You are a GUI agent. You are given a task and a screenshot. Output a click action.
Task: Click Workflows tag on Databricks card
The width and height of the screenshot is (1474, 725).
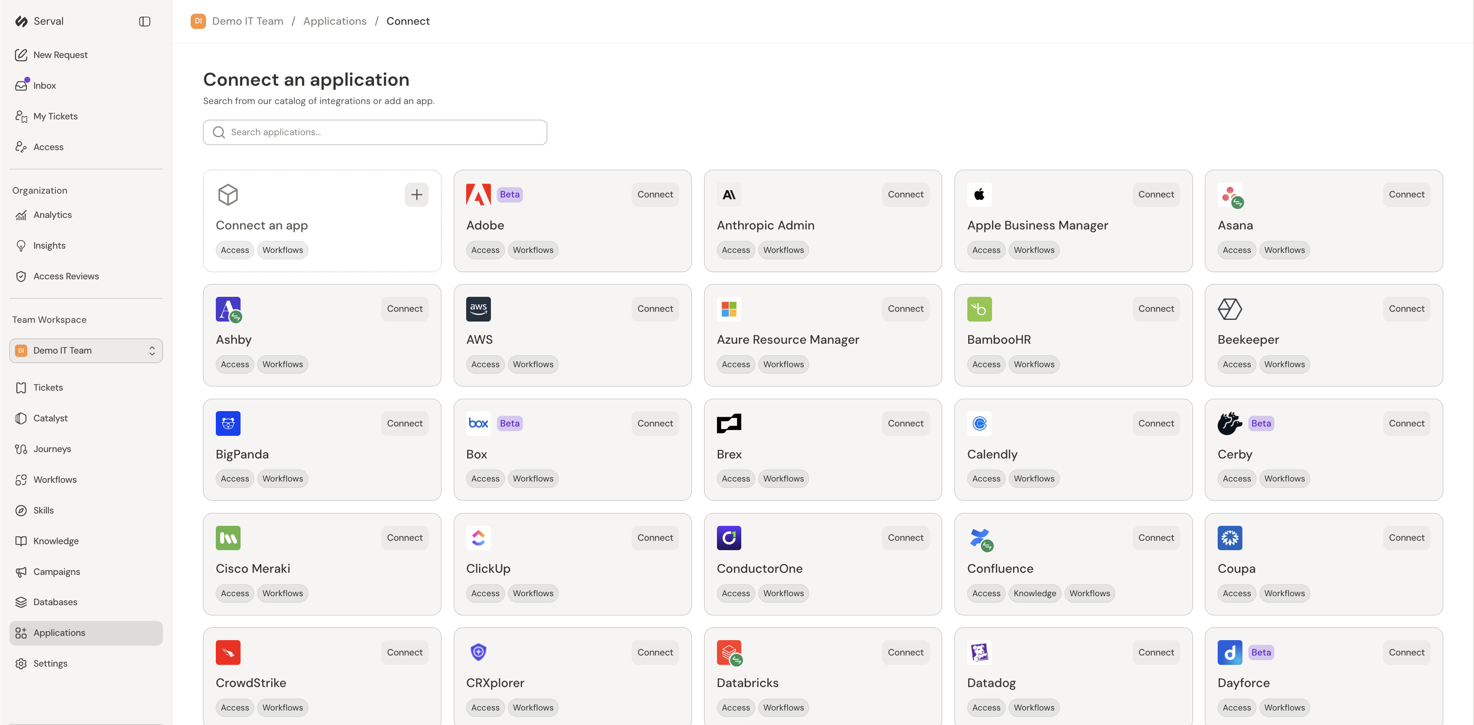[783, 708]
